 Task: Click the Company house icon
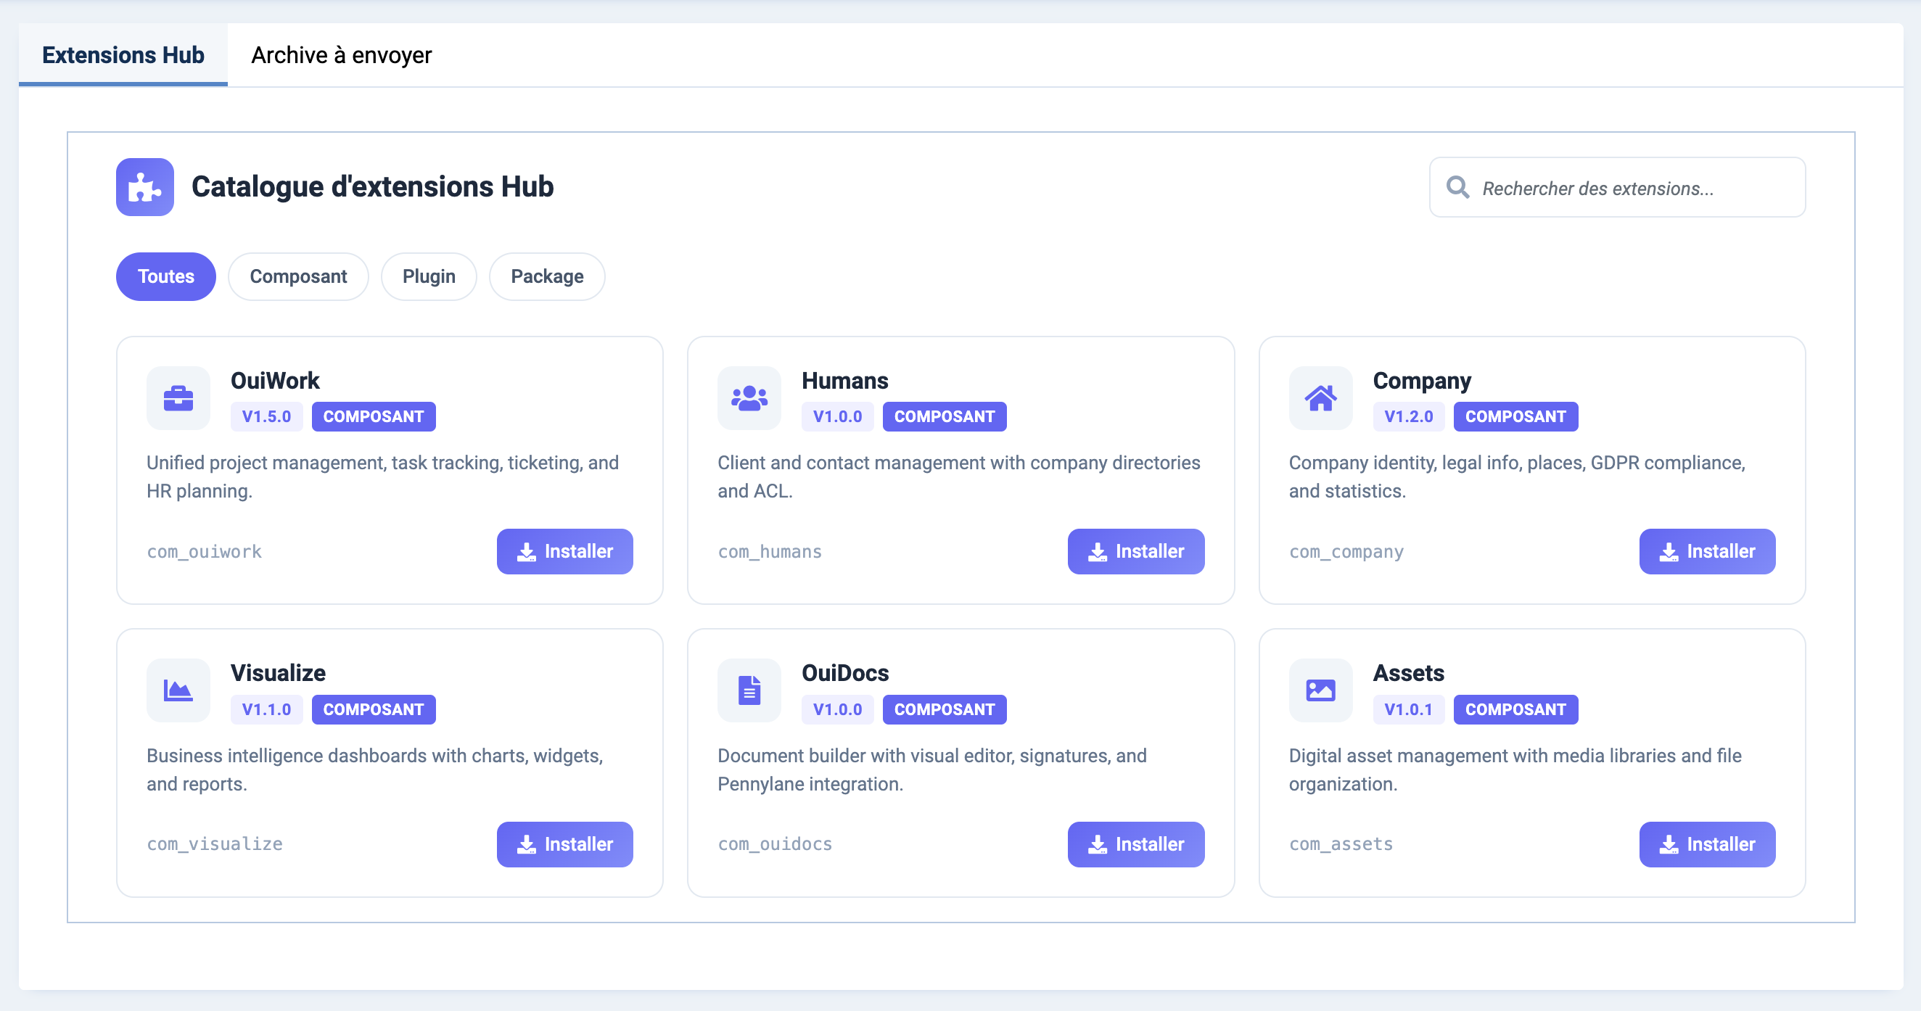click(1320, 398)
